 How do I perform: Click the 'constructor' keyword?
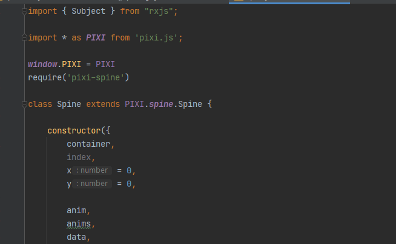pos(74,130)
